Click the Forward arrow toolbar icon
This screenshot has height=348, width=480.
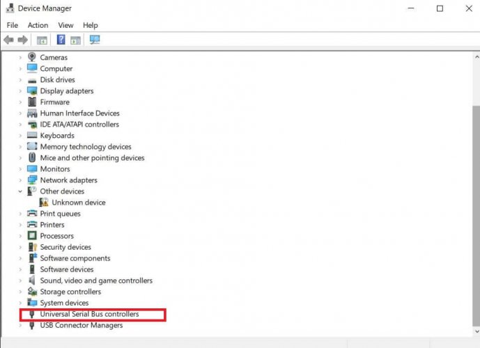point(23,40)
